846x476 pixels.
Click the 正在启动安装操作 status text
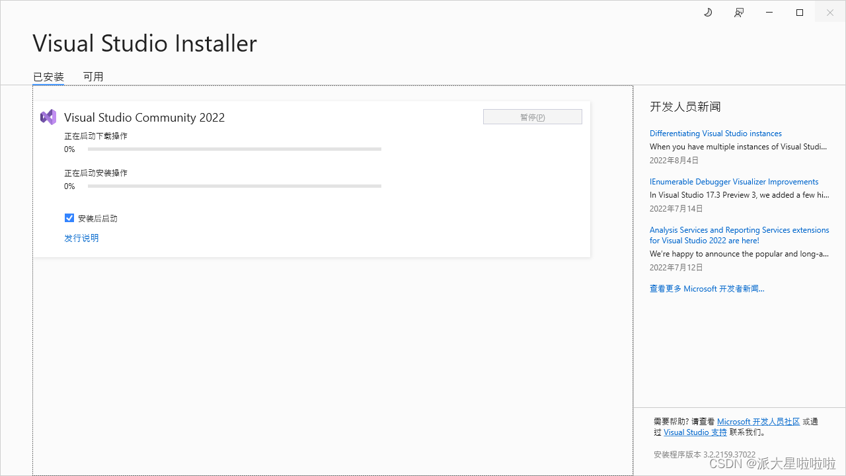[x=96, y=173]
